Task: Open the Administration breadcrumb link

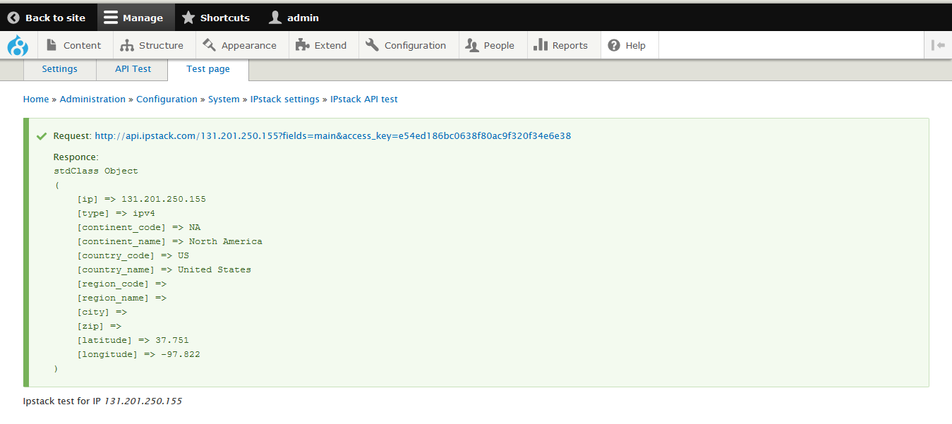Action: pos(92,99)
